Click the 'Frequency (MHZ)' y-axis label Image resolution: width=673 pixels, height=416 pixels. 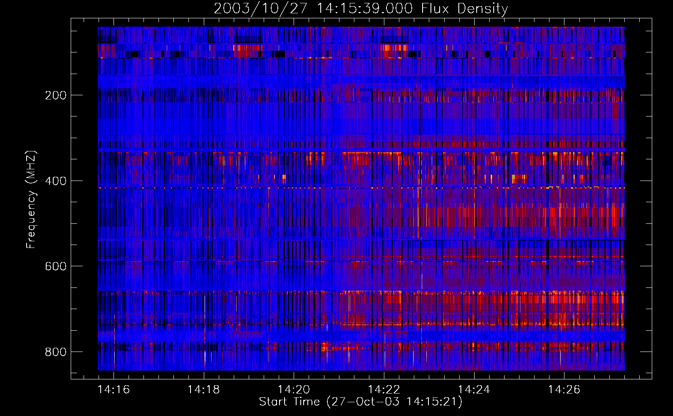coord(31,199)
